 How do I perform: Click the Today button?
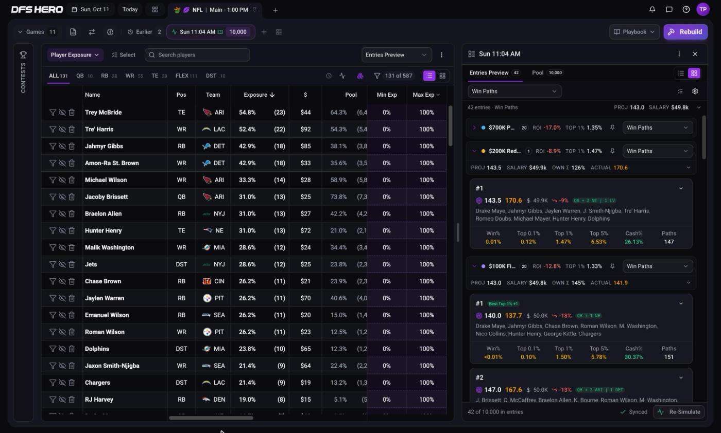coord(130,9)
